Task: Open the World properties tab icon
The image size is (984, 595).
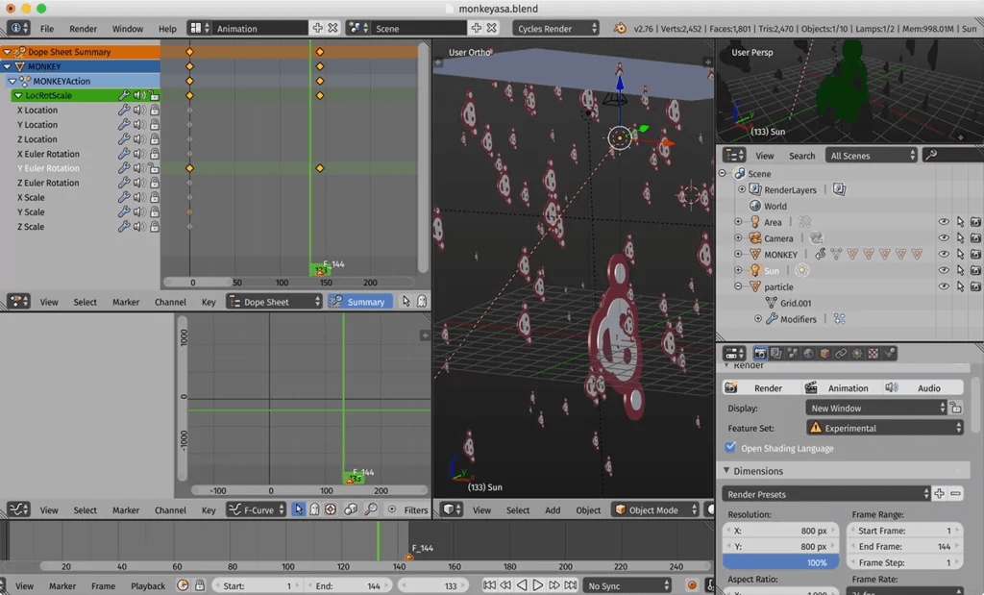Action: (808, 354)
